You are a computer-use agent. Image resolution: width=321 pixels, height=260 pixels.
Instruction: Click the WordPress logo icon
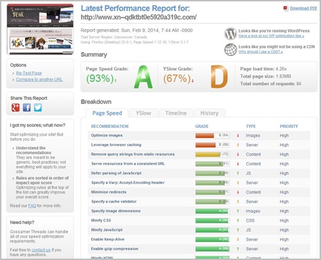230,34
